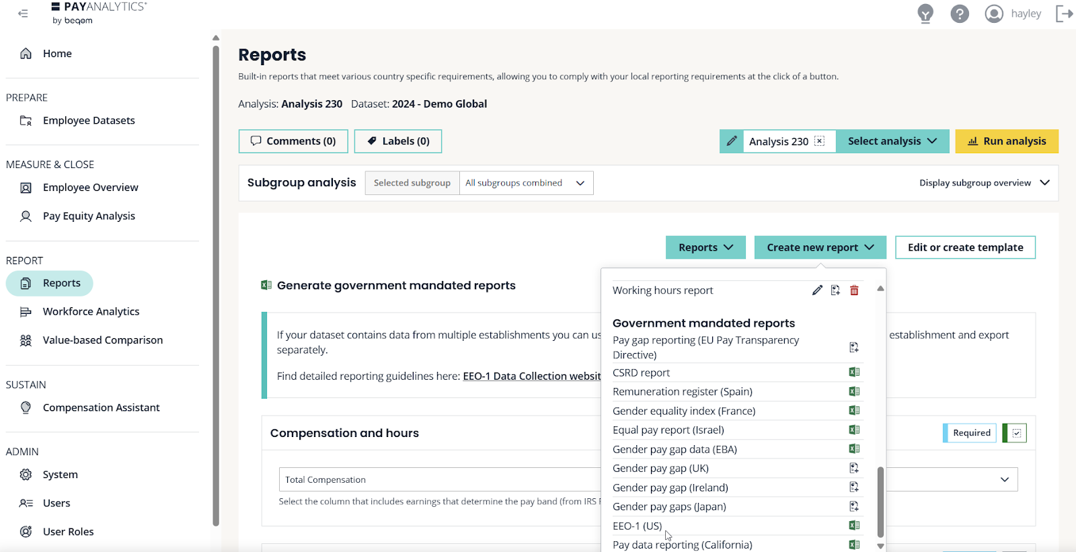This screenshot has height=552, width=1076.
Task: Expand the Select analysis dropdown
Action: click(x=892, y=141)
